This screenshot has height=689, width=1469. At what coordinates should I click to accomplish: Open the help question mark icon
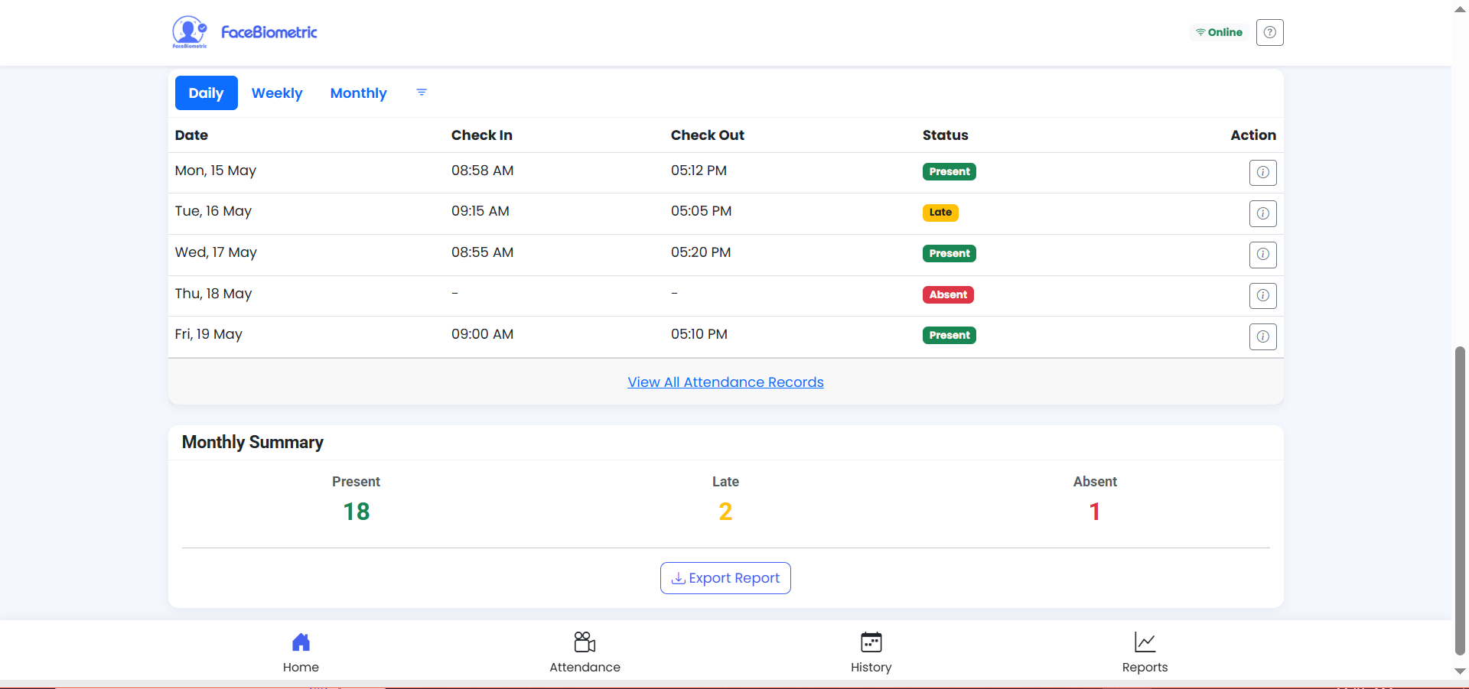1269,32
